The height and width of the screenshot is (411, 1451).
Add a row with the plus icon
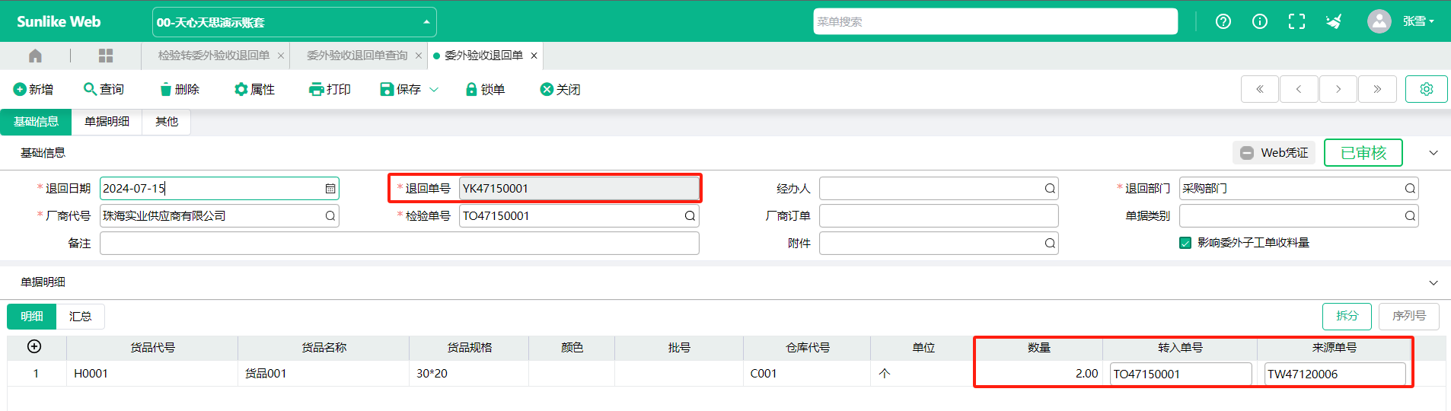(x=34, y=346)
